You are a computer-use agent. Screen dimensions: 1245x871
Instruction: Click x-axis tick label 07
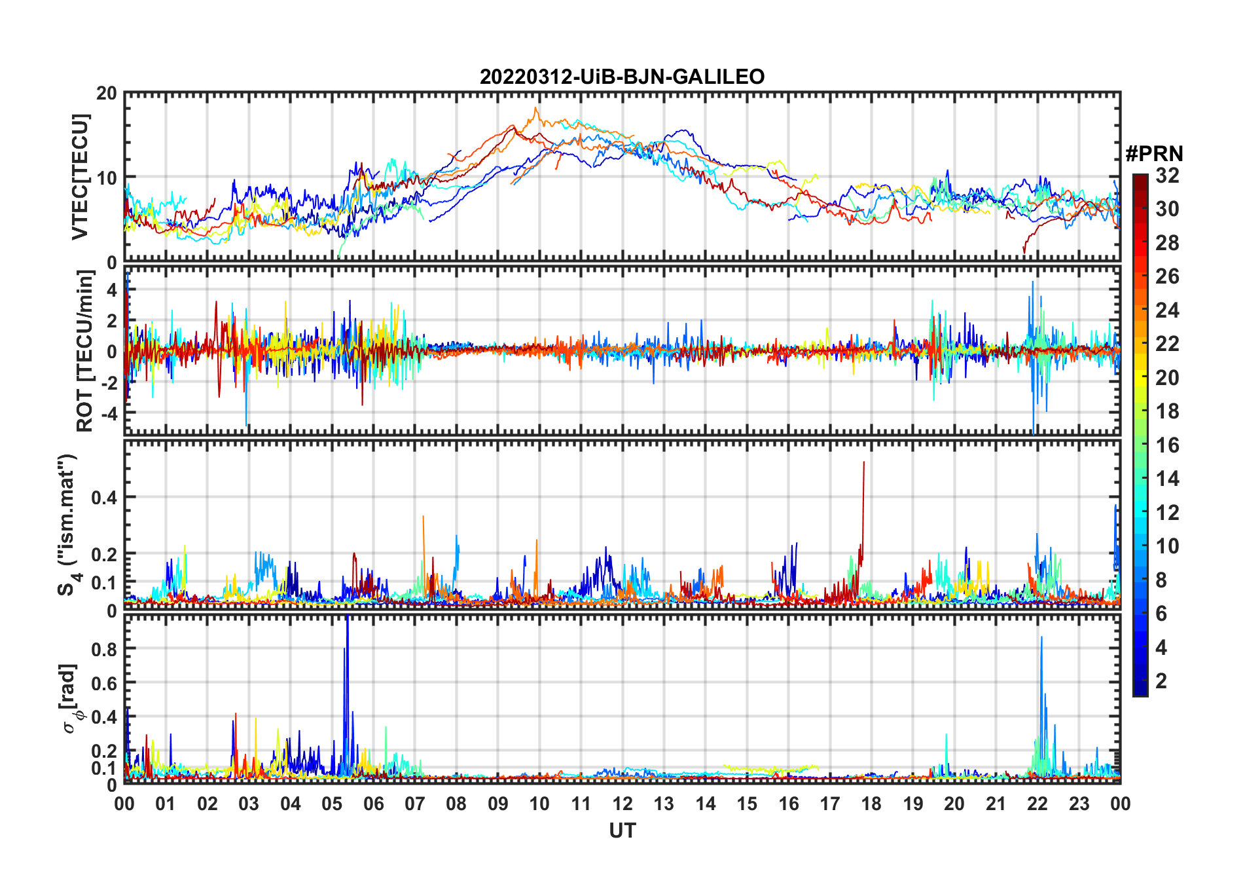(x=415, y=804)
